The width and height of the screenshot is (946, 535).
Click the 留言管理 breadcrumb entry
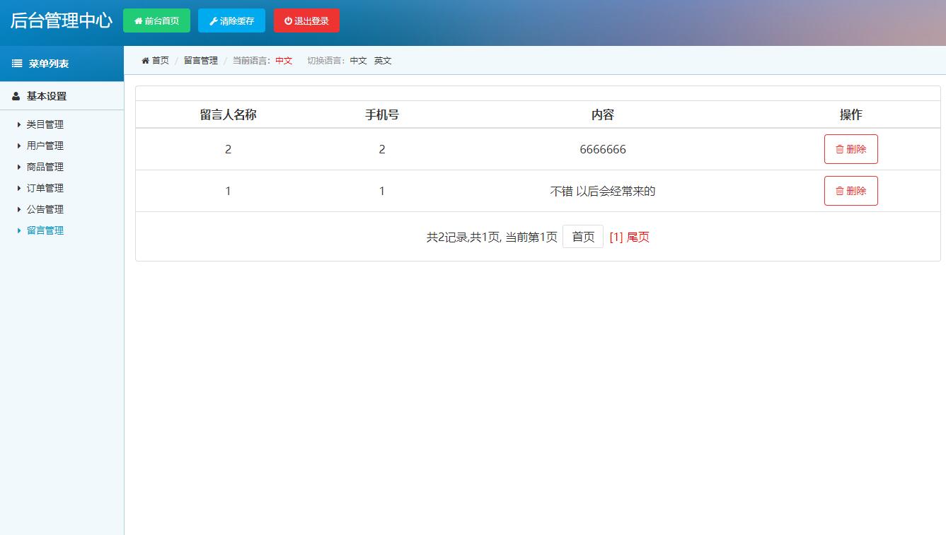(200, 60)
